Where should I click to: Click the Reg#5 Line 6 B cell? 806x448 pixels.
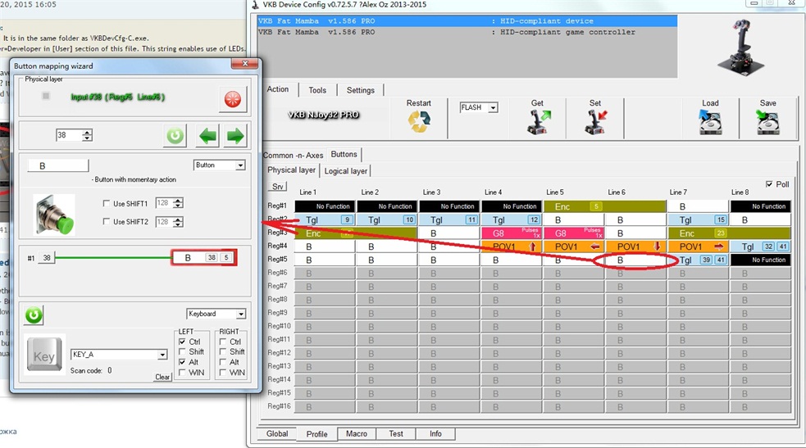635,260
